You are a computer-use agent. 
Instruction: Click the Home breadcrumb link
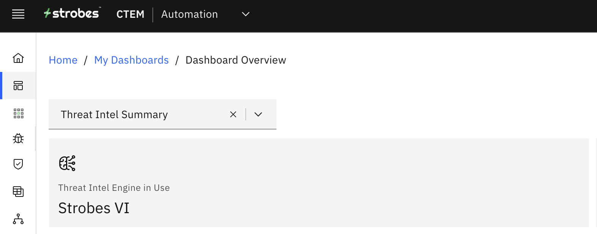click(63, 60)
